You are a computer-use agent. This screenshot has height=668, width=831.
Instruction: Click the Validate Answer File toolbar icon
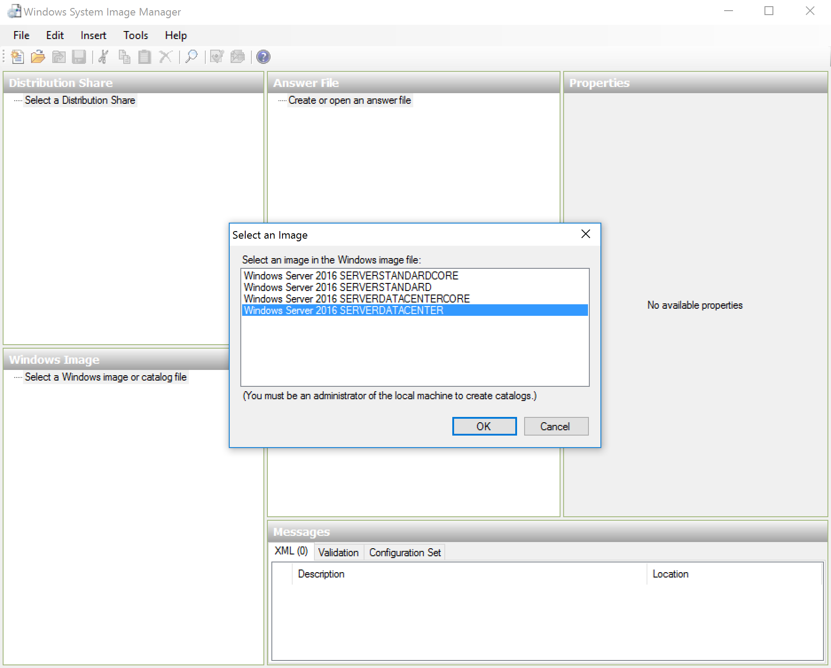tap(217, 57)
